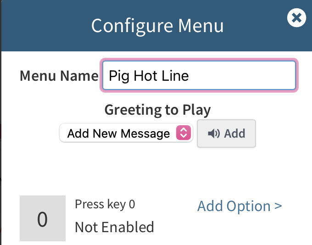Viewport: 312px width, 245px height.
Task: Expand the Add Option chevron arrow
Action: pyautogui.click(x=278, y=206)
